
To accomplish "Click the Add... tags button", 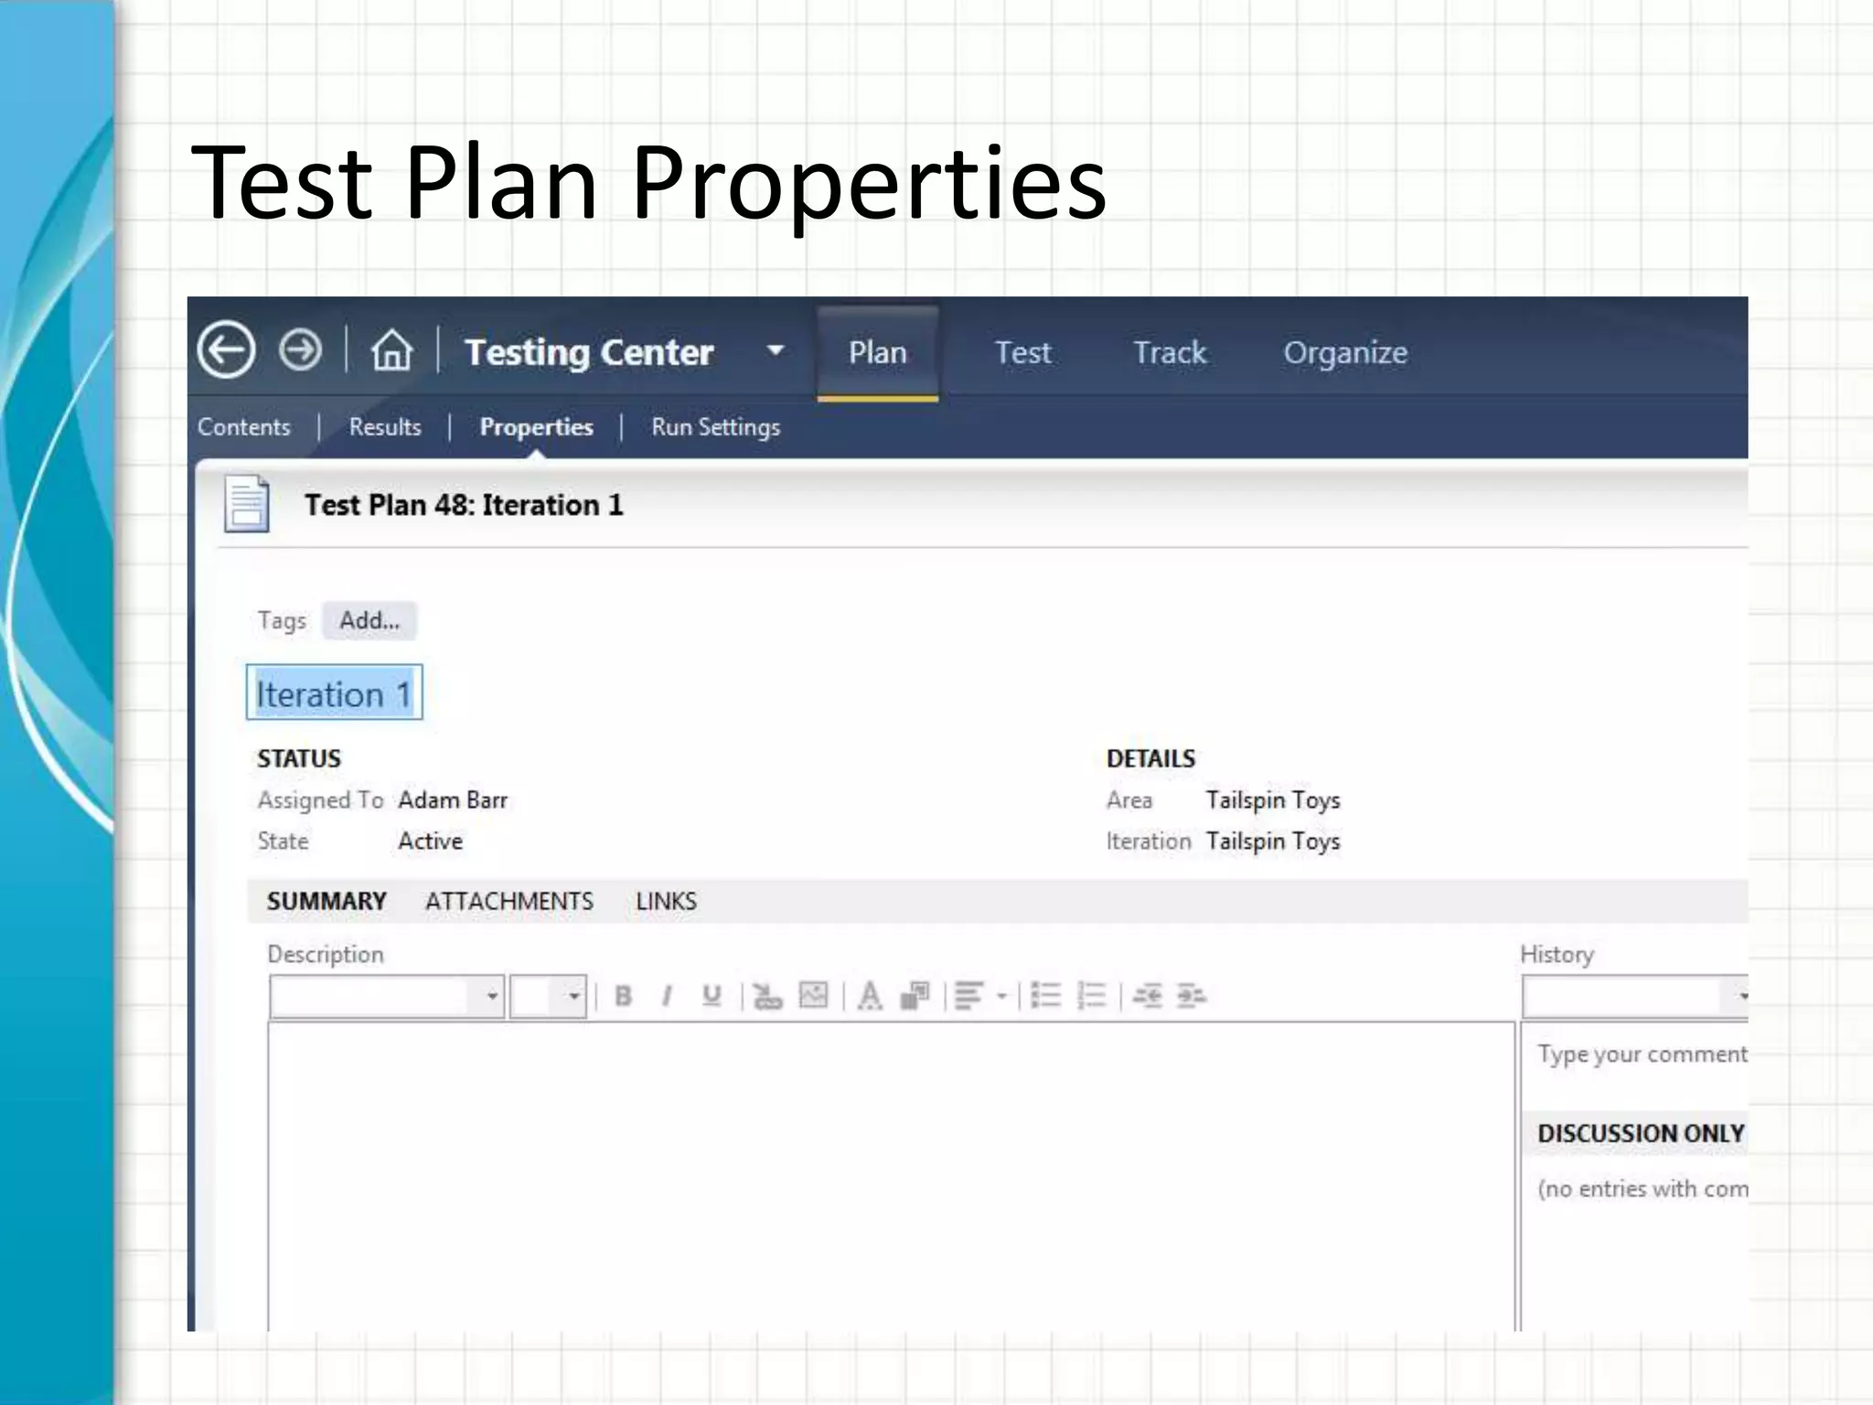I will pyautogui.click(x=369, y=620).
